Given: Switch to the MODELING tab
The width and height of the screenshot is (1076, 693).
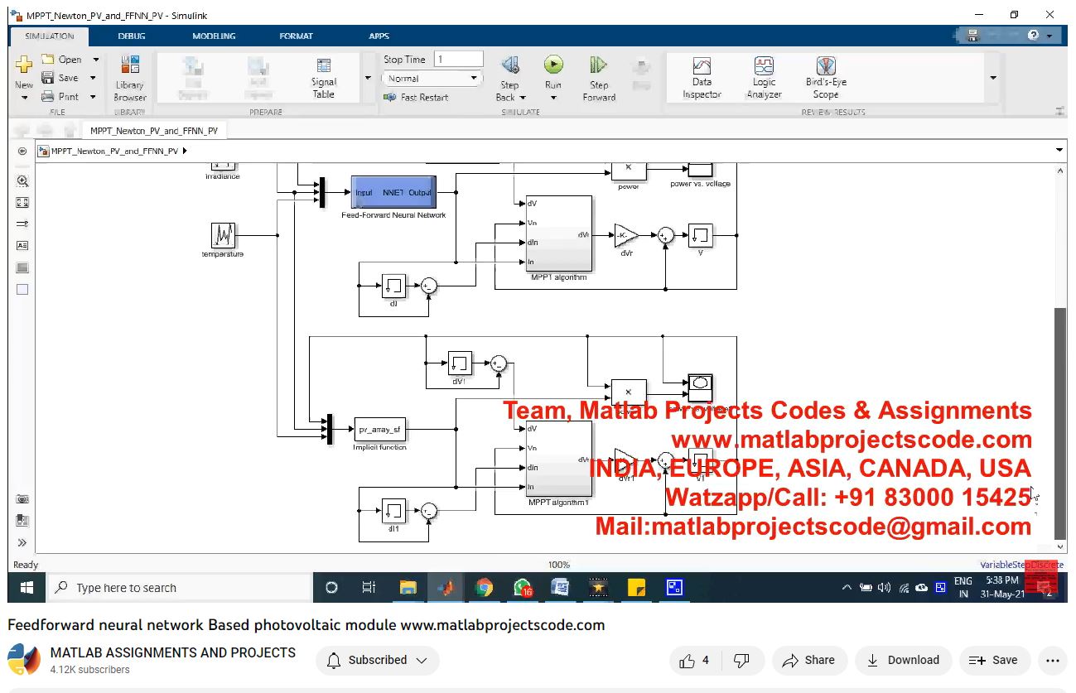Looking at the screenshot, I should (x=214, y=36).
